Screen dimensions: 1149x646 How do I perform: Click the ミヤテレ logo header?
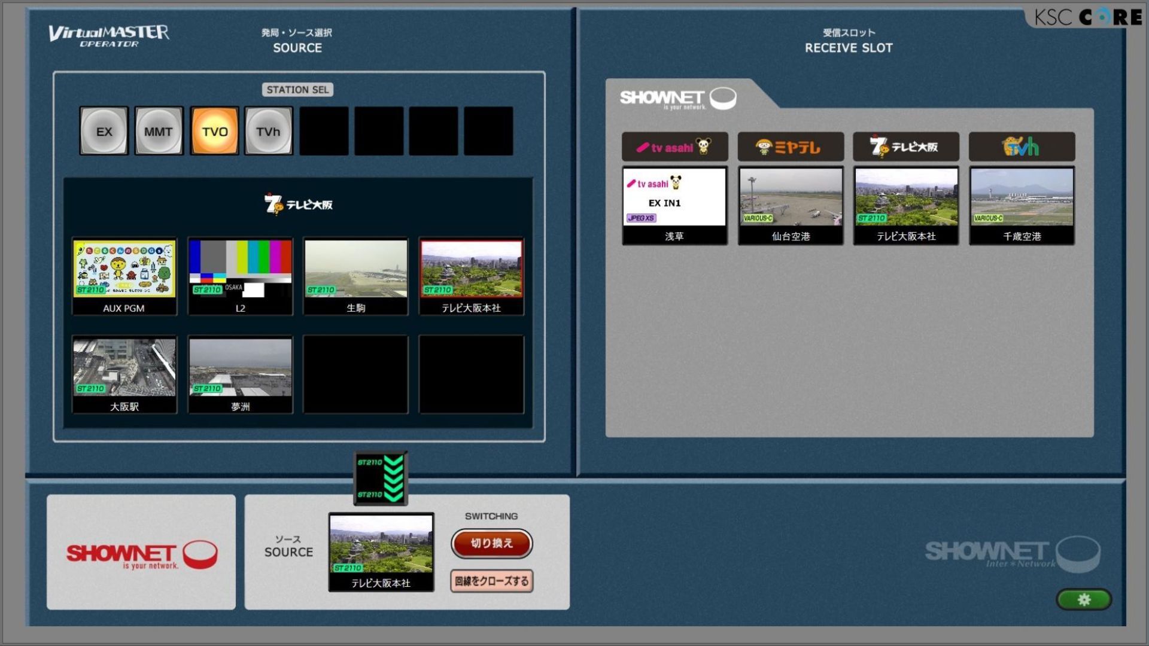point(791,147)
